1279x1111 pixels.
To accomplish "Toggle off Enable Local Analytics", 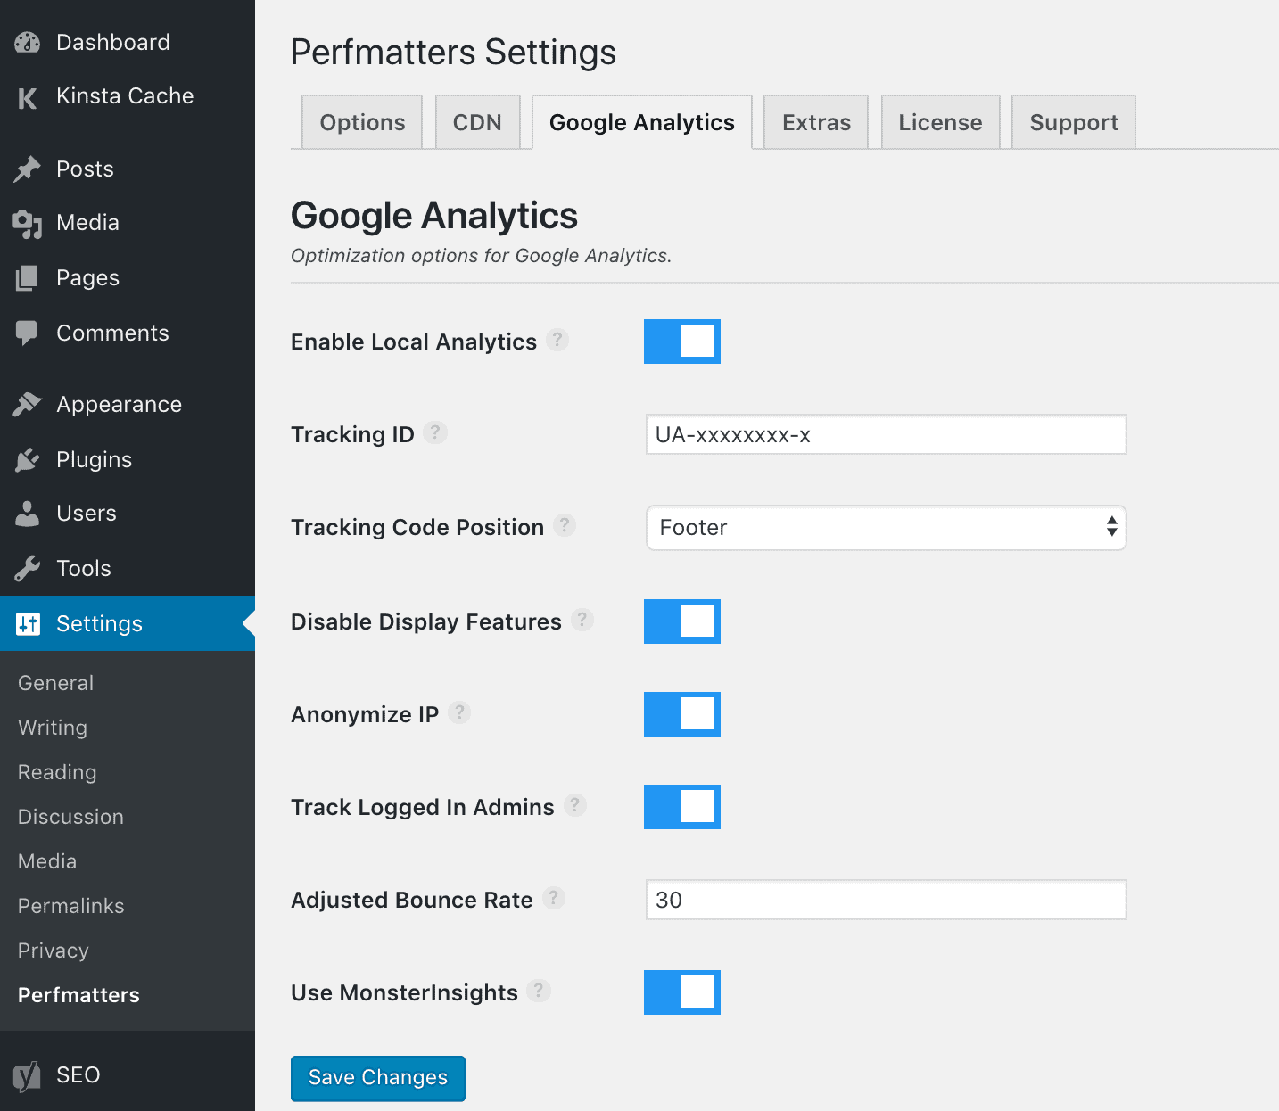I will point(681,342).
